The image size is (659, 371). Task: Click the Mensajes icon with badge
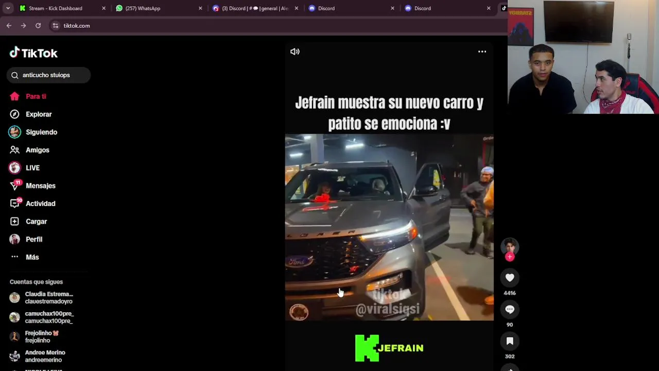coord(15,185)
